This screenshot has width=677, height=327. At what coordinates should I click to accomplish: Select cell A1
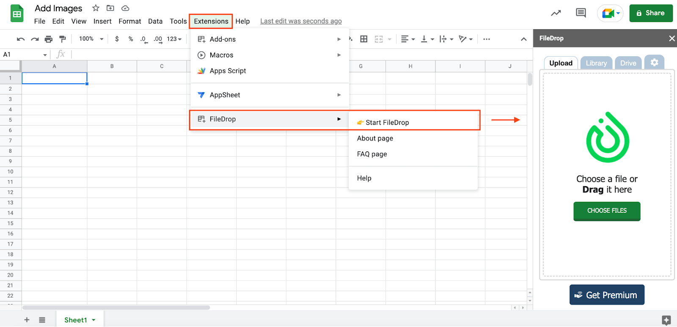(55, 78)
